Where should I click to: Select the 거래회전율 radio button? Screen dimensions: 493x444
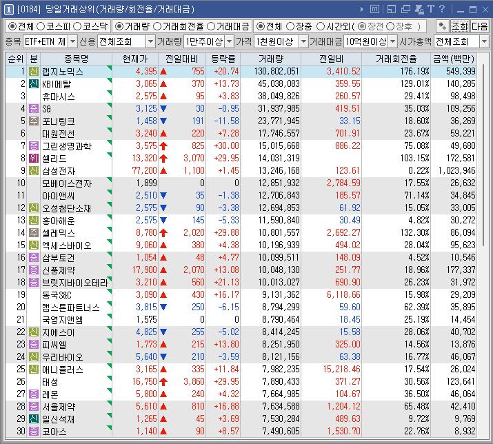click(x=157, y=26)
